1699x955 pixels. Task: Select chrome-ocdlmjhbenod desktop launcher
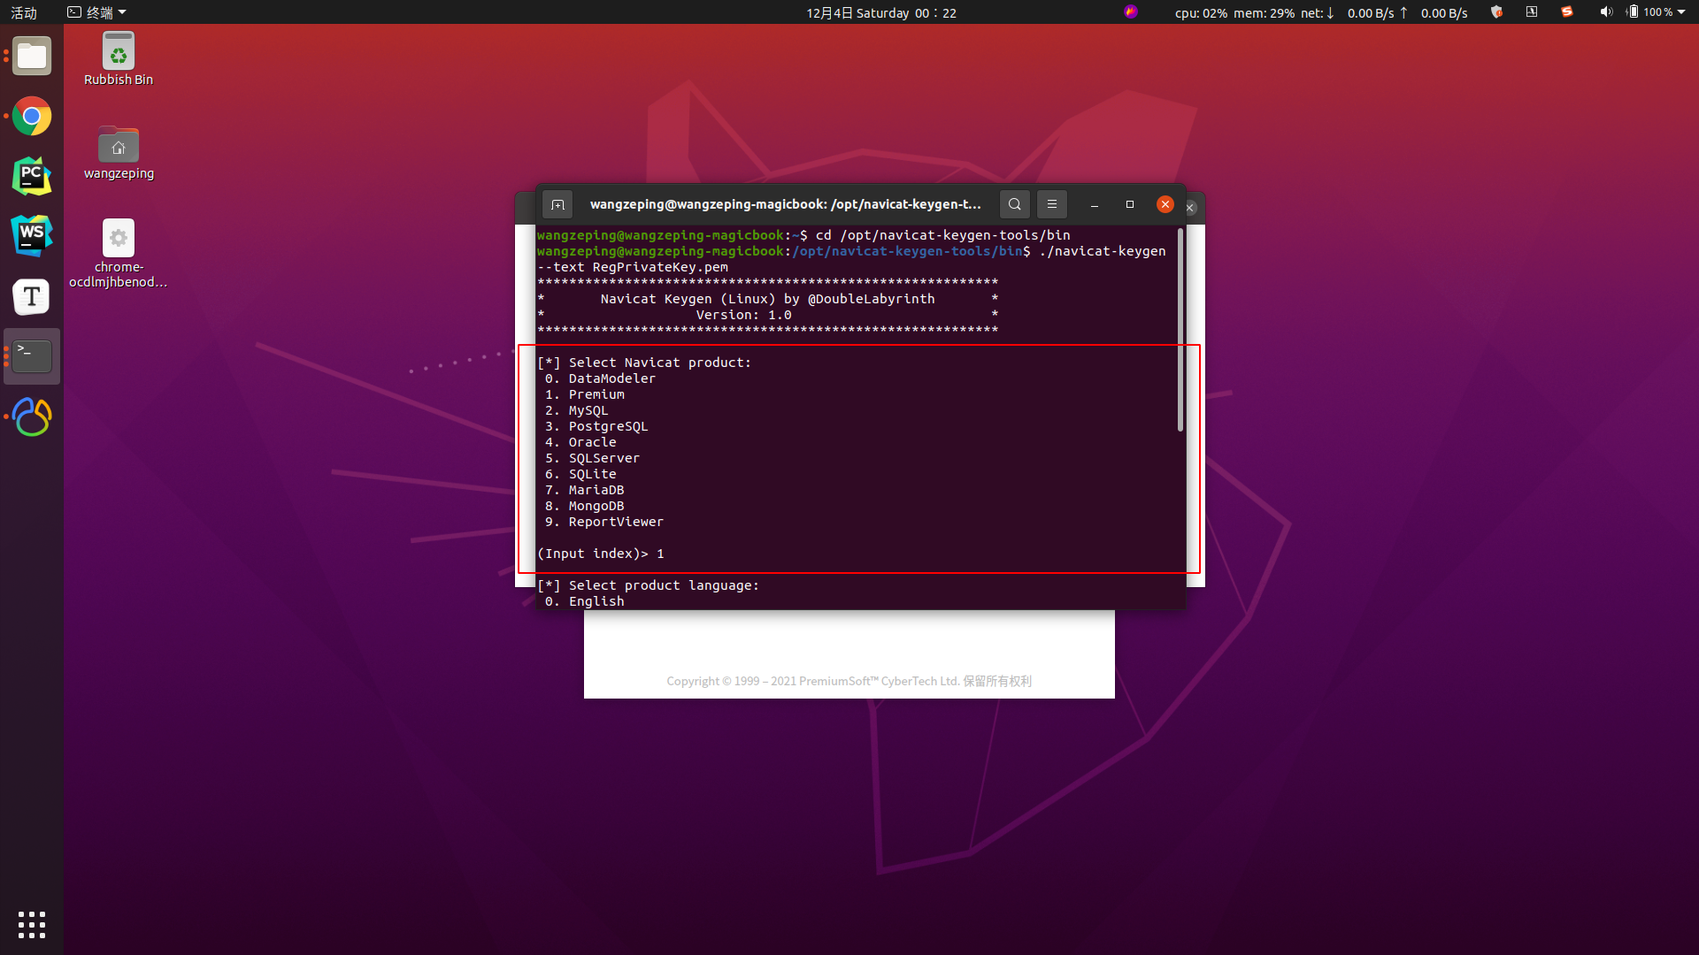pos(119,254)
